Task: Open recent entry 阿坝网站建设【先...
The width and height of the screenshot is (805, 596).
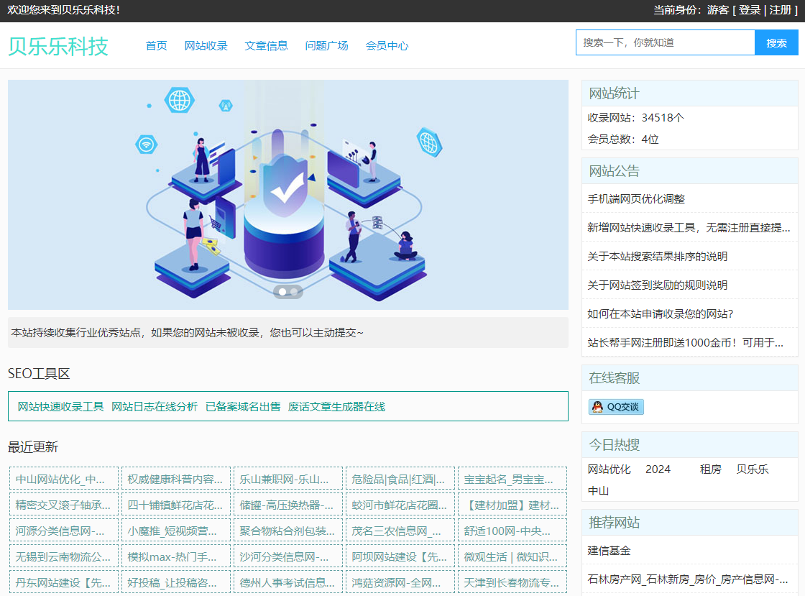Action: [x=400, y=556]
